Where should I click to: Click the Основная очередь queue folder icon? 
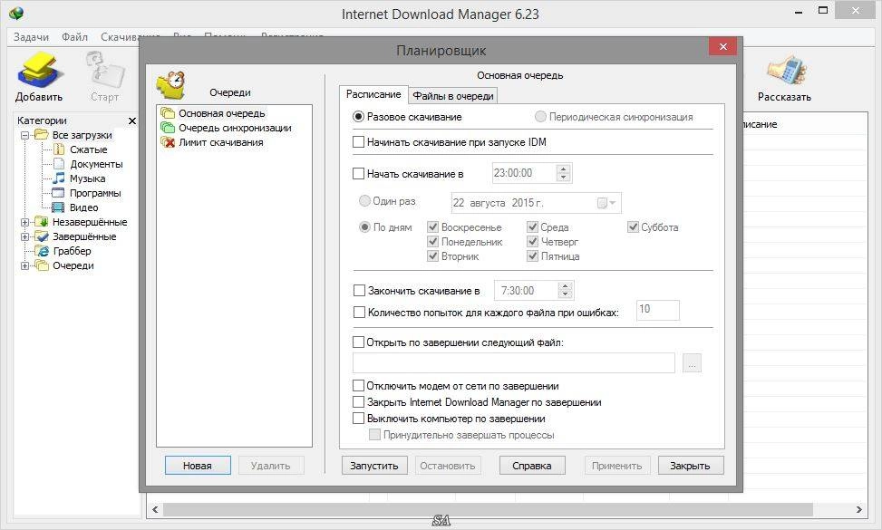point(167,113)
